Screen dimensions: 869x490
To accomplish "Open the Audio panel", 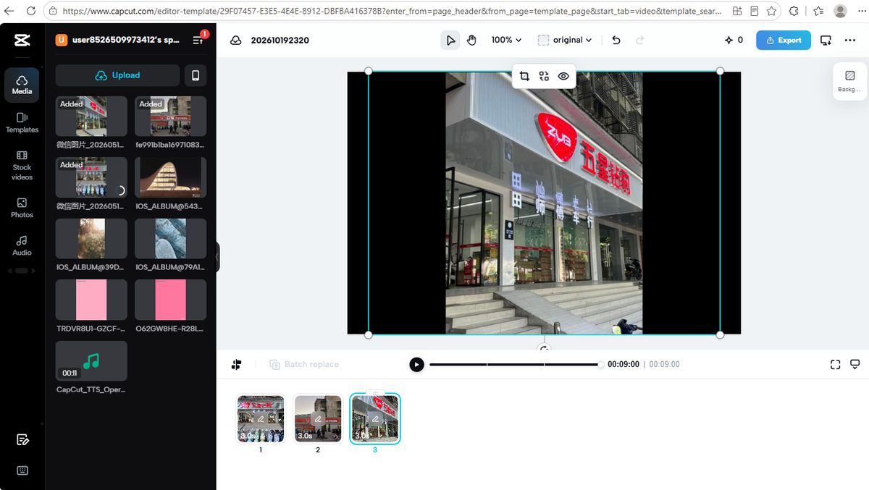I will (22, 245).
